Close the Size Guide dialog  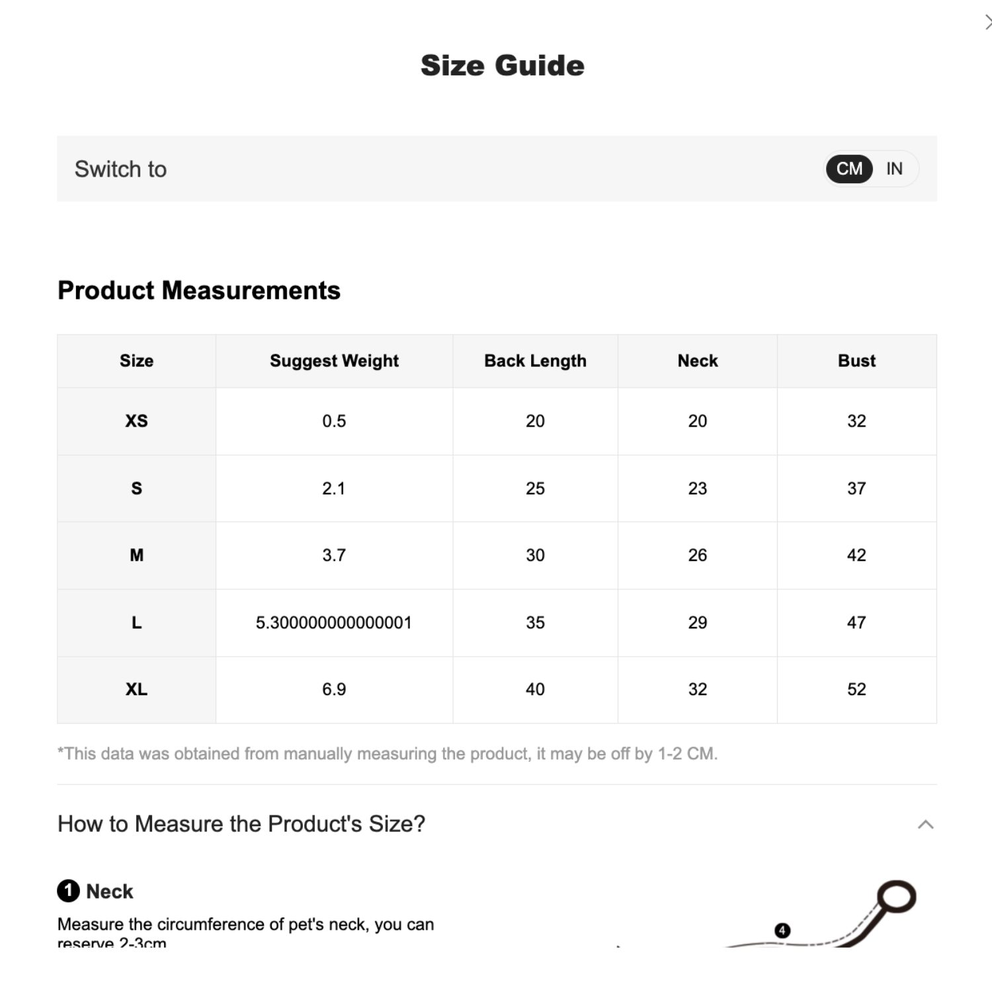(987, 23)
